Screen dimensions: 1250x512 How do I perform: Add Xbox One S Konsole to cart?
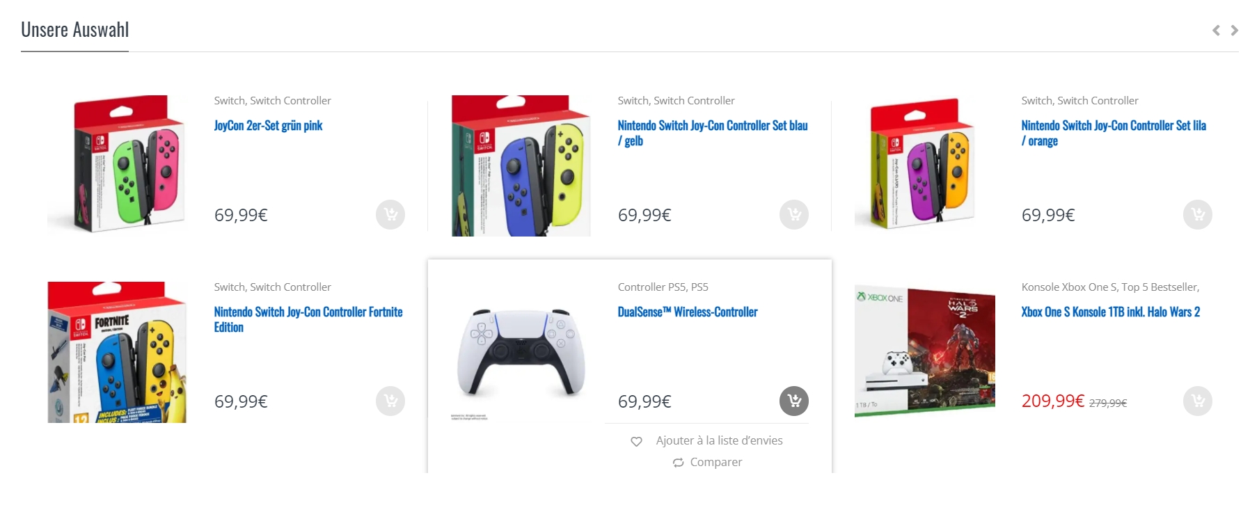pyautogui.click(x=1198, y=401)
